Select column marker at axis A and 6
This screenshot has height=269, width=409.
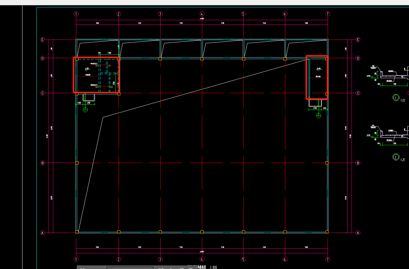[x=285, y=232]
